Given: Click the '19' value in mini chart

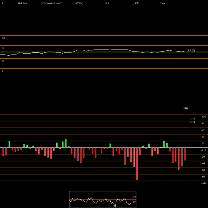Looking at the screenshot, I should click(134, 202).
